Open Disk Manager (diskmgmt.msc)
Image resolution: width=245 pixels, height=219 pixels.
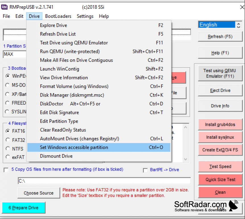click(x=99, y=95)
